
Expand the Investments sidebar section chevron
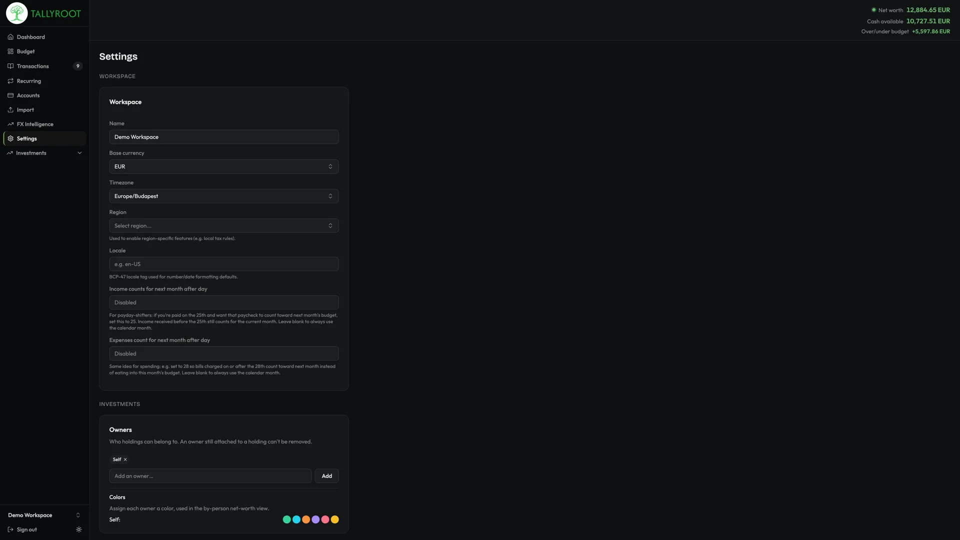pos(79,153)
